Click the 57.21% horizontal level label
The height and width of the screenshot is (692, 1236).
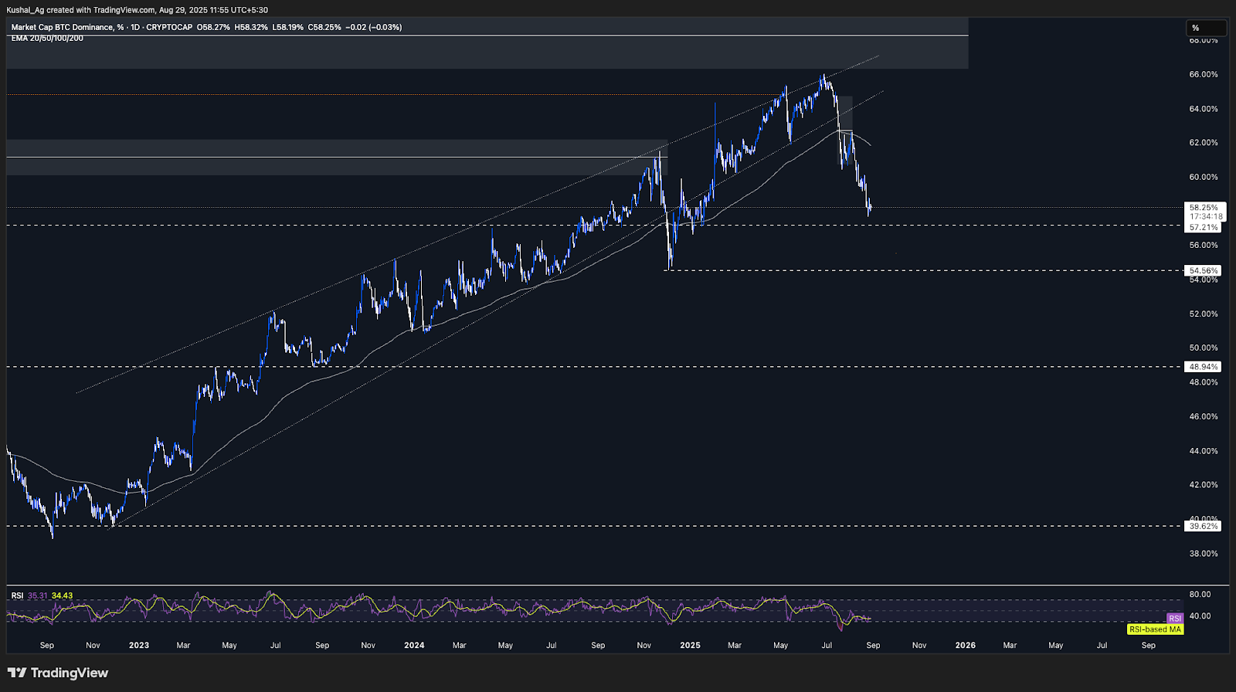1204,228
